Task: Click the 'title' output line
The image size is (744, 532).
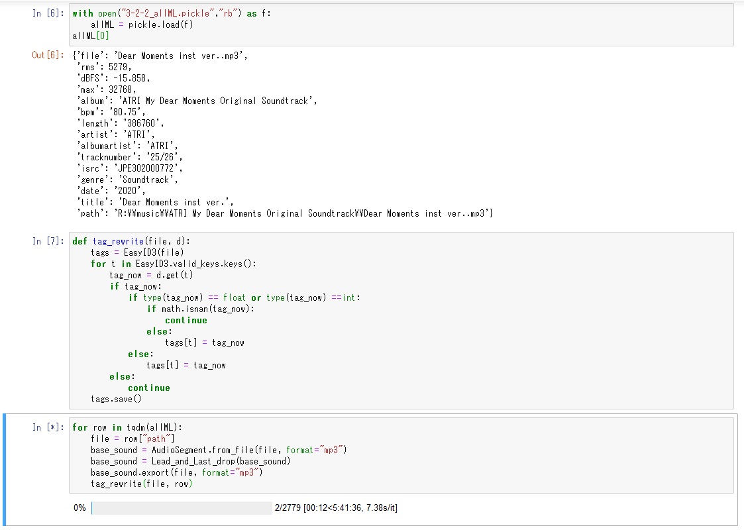Action: pyautogui.click(x=155, y=202)
